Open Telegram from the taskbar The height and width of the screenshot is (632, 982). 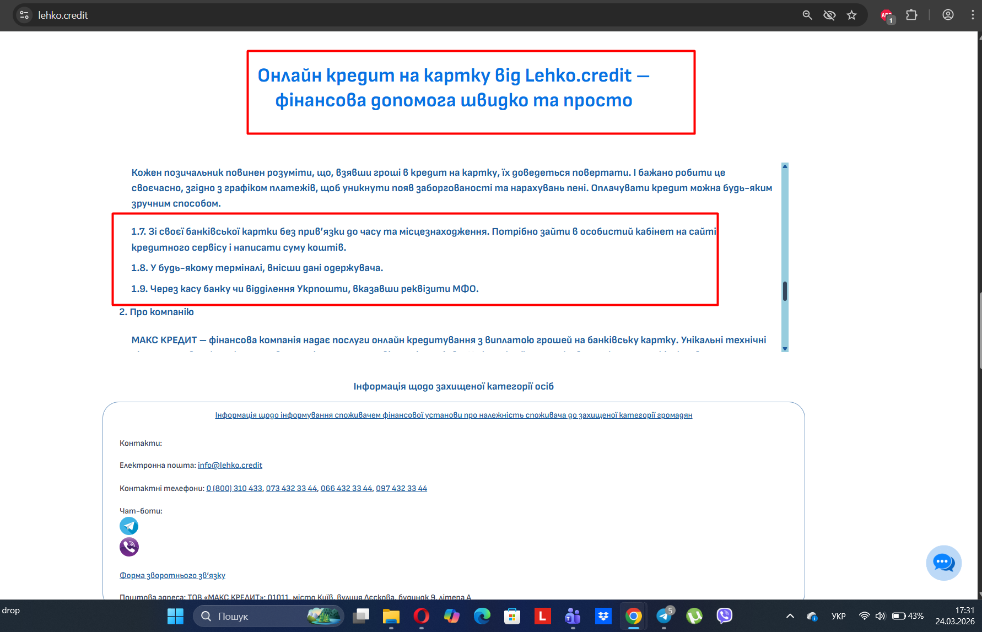[x=664, y=616]
